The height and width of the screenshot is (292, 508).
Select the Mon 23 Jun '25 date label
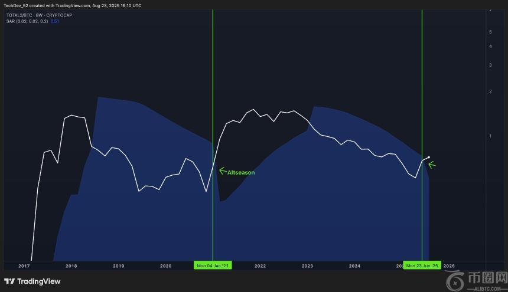[422, 266]
